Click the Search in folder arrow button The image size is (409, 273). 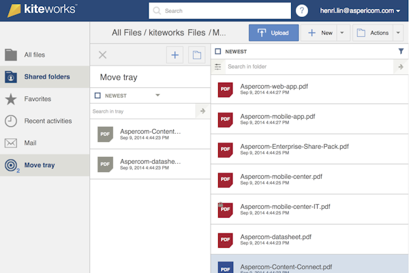pos(401,67)
